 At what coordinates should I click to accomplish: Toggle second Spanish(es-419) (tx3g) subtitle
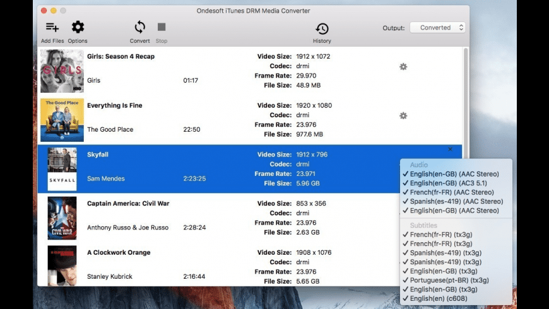pos(456,262)
